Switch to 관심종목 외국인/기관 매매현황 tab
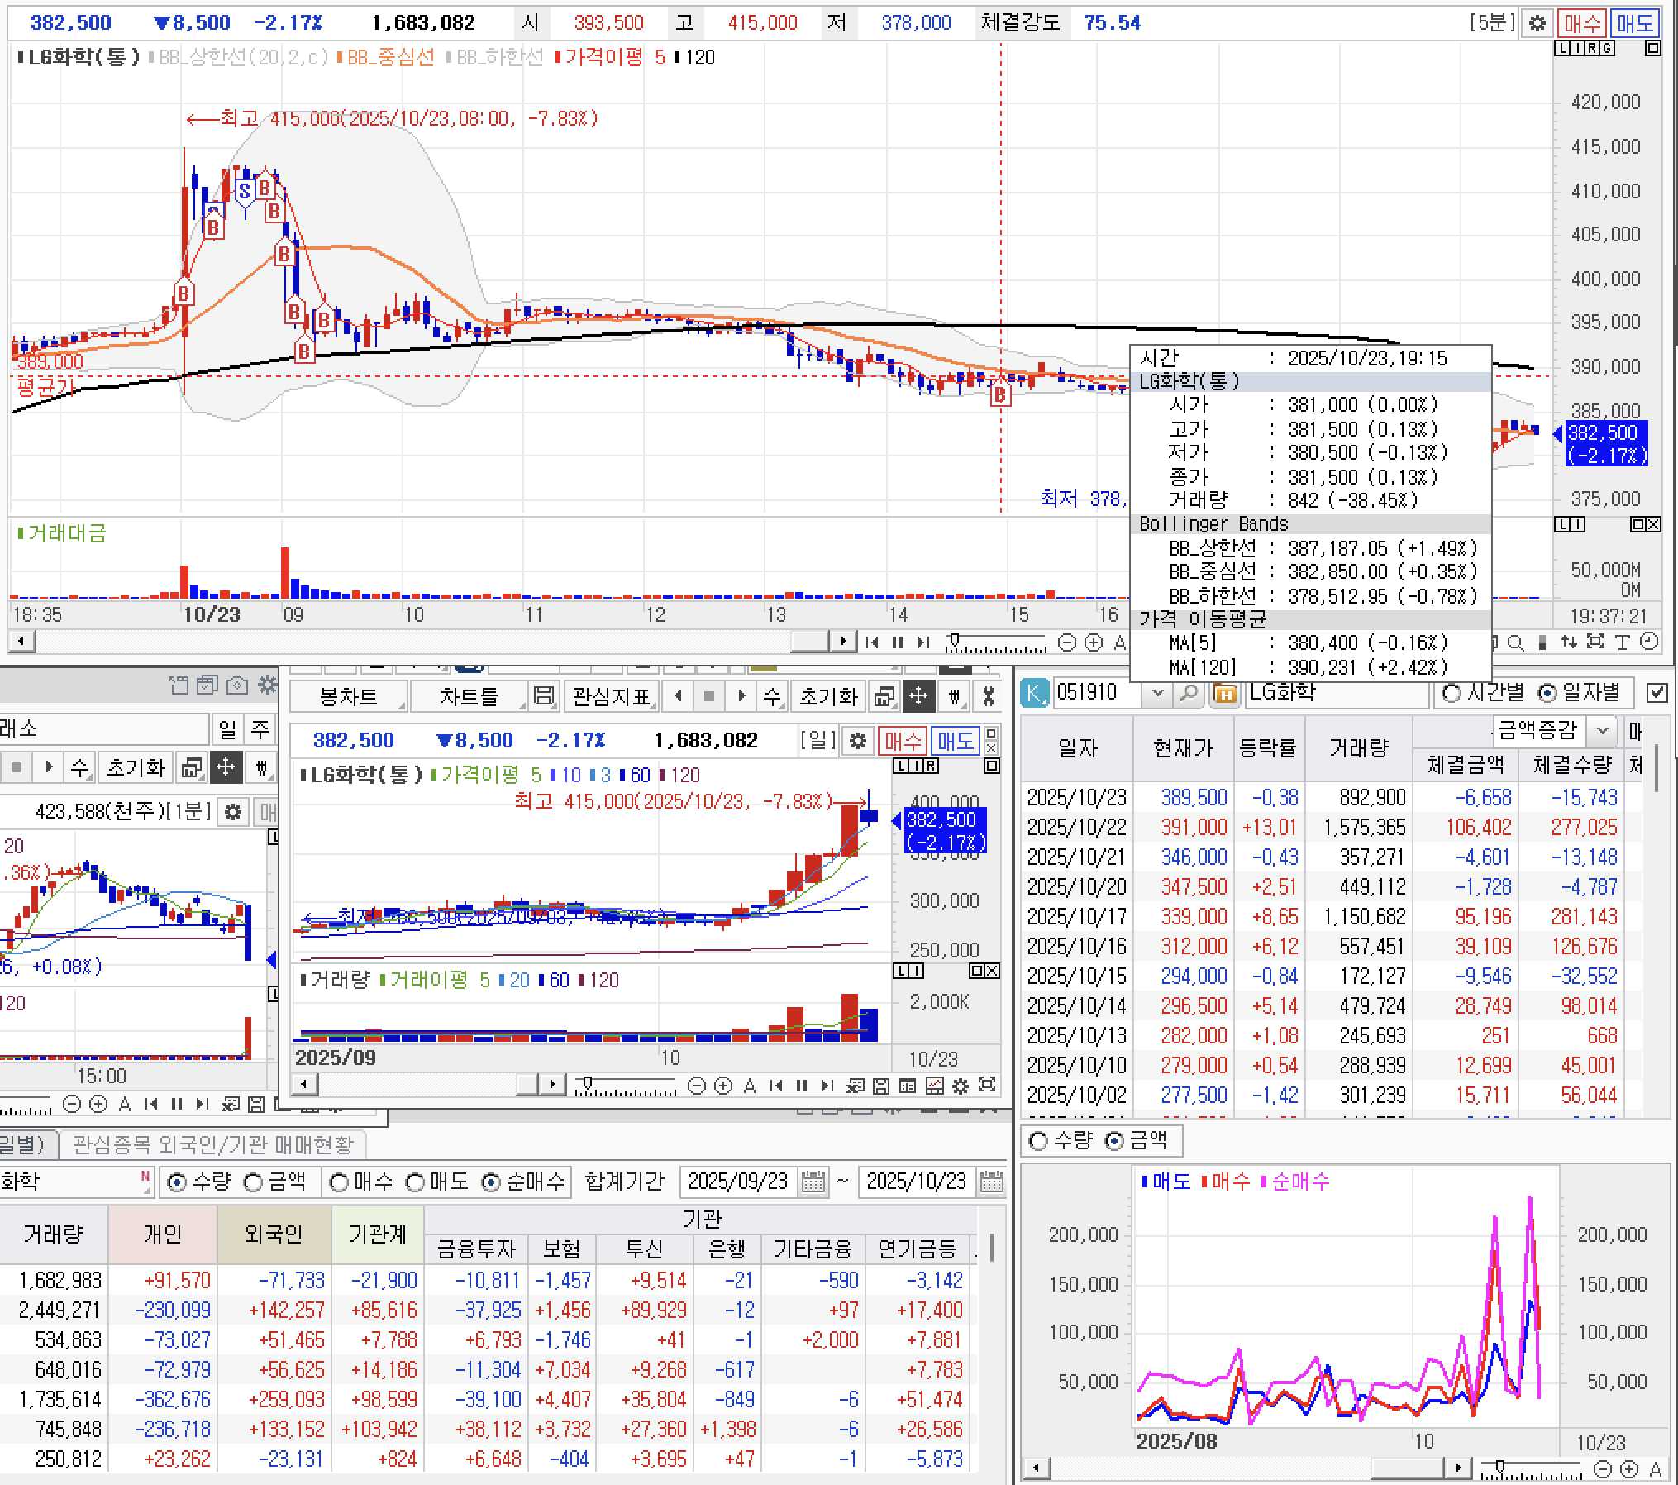Screen dimensions: 1678x1485 point(212,1144)
